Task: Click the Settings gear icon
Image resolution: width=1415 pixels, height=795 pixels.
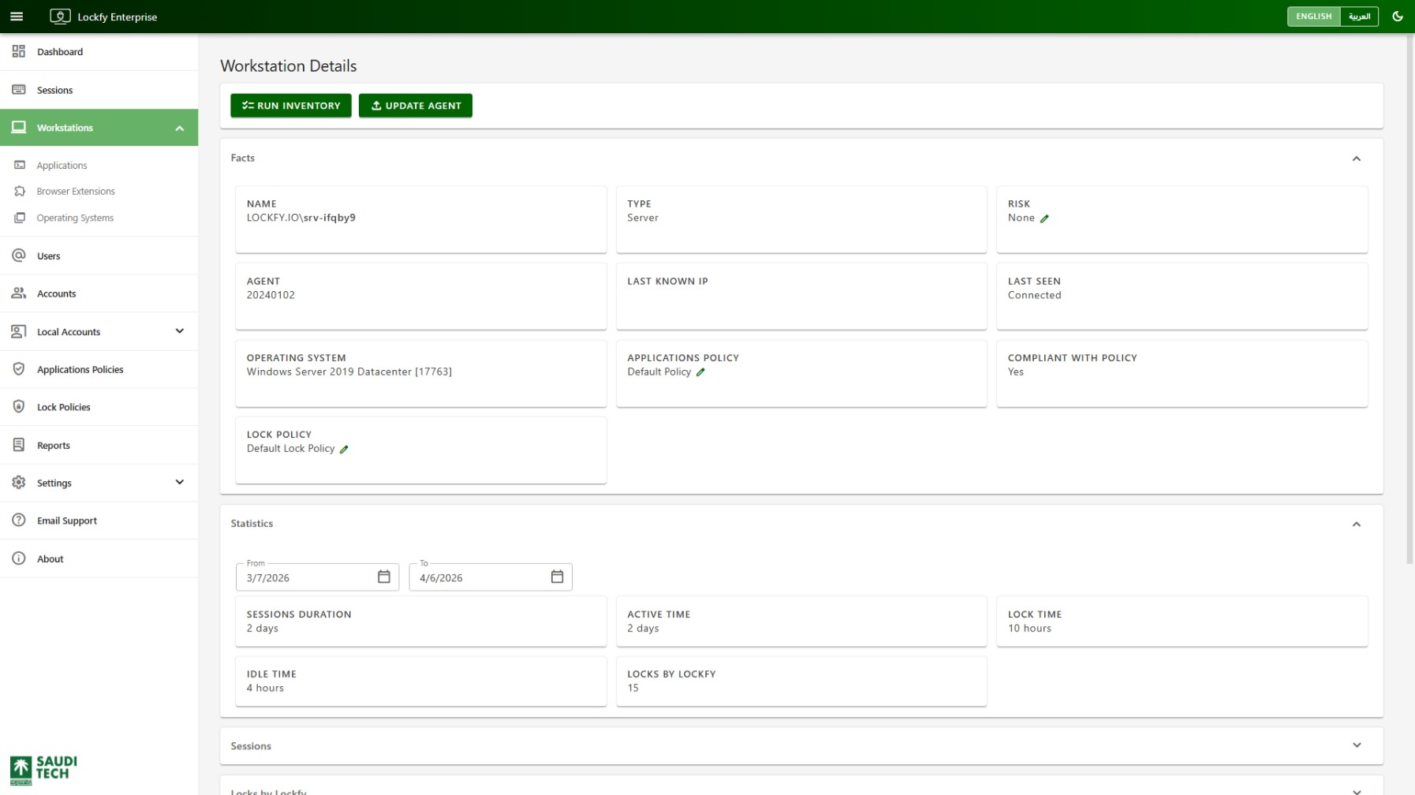Action: [19, 483]
